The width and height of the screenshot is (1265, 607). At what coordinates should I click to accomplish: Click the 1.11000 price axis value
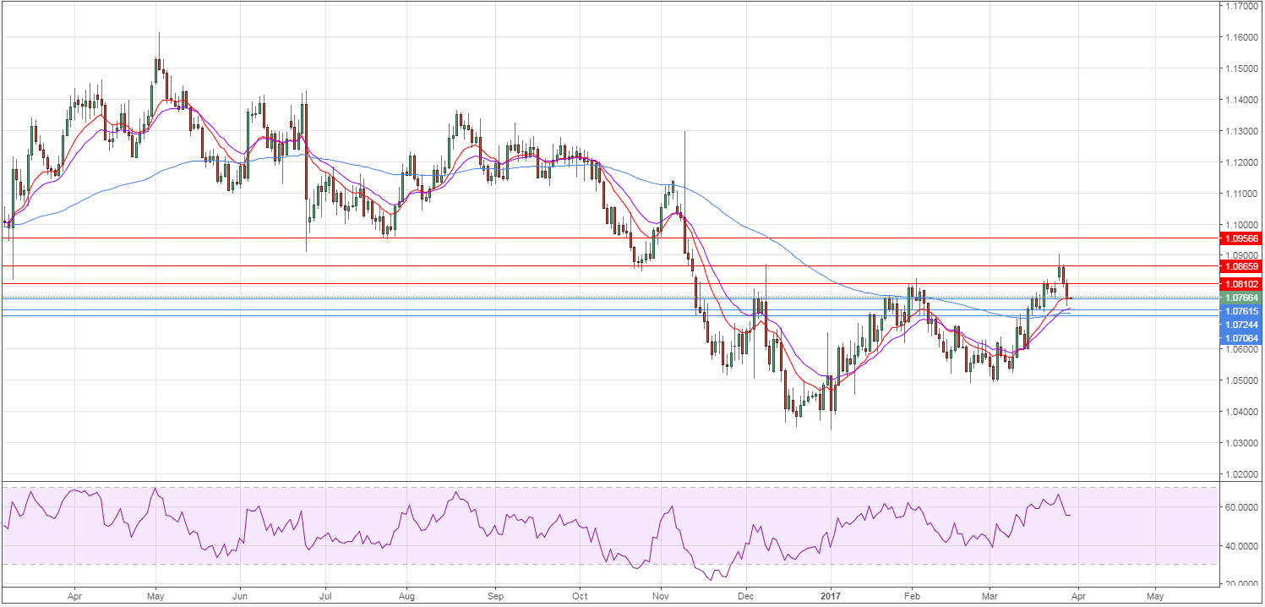tap(1243, 194)
